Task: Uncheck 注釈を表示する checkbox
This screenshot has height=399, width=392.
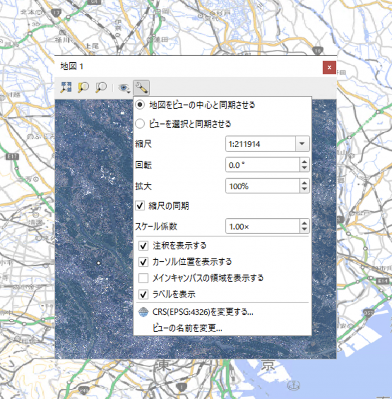Action: [143, 245]
